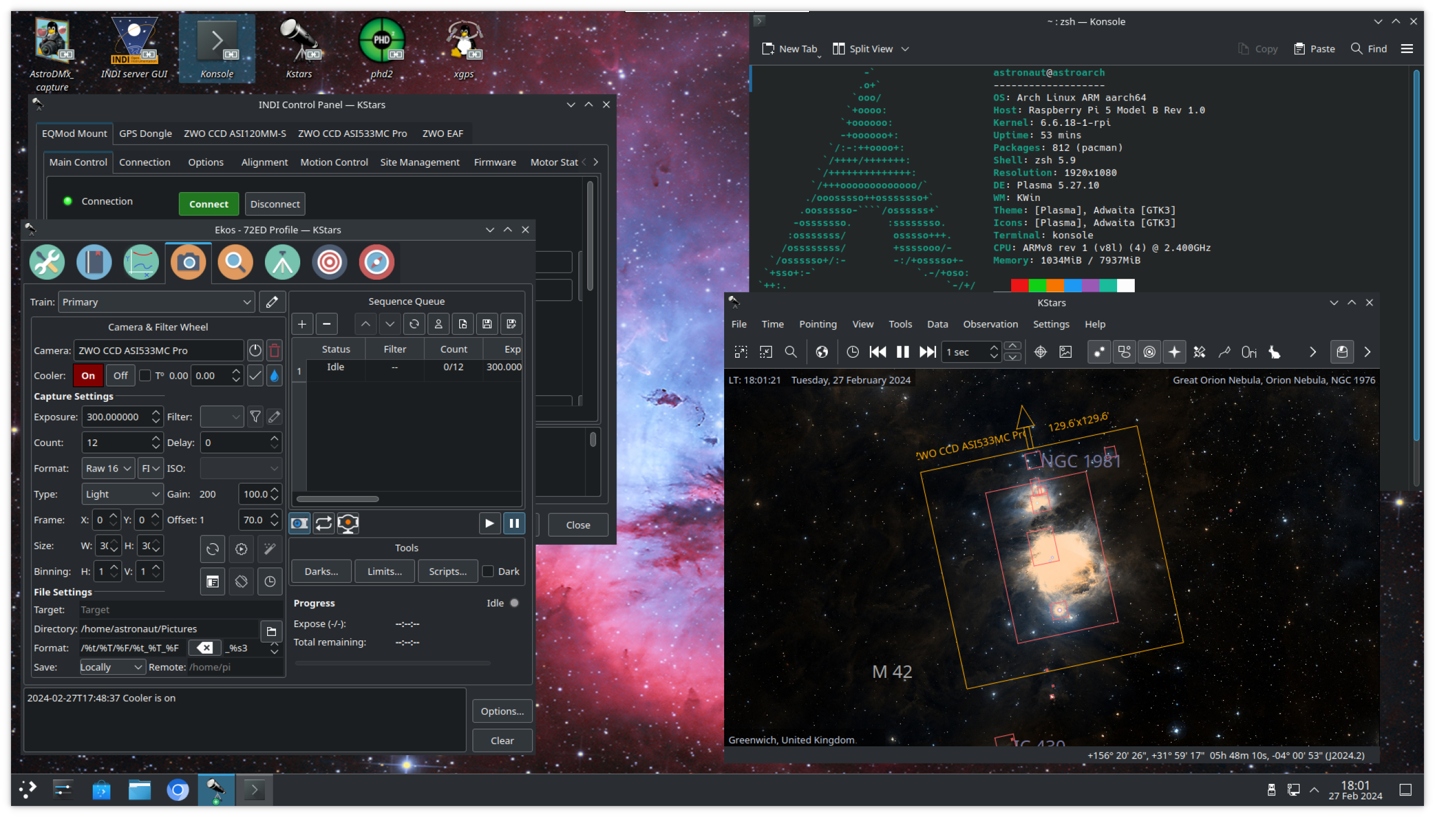Open the Ekos Focus module magnifier icon
Screen dimensions: 1435x817
tap(235, 262)
